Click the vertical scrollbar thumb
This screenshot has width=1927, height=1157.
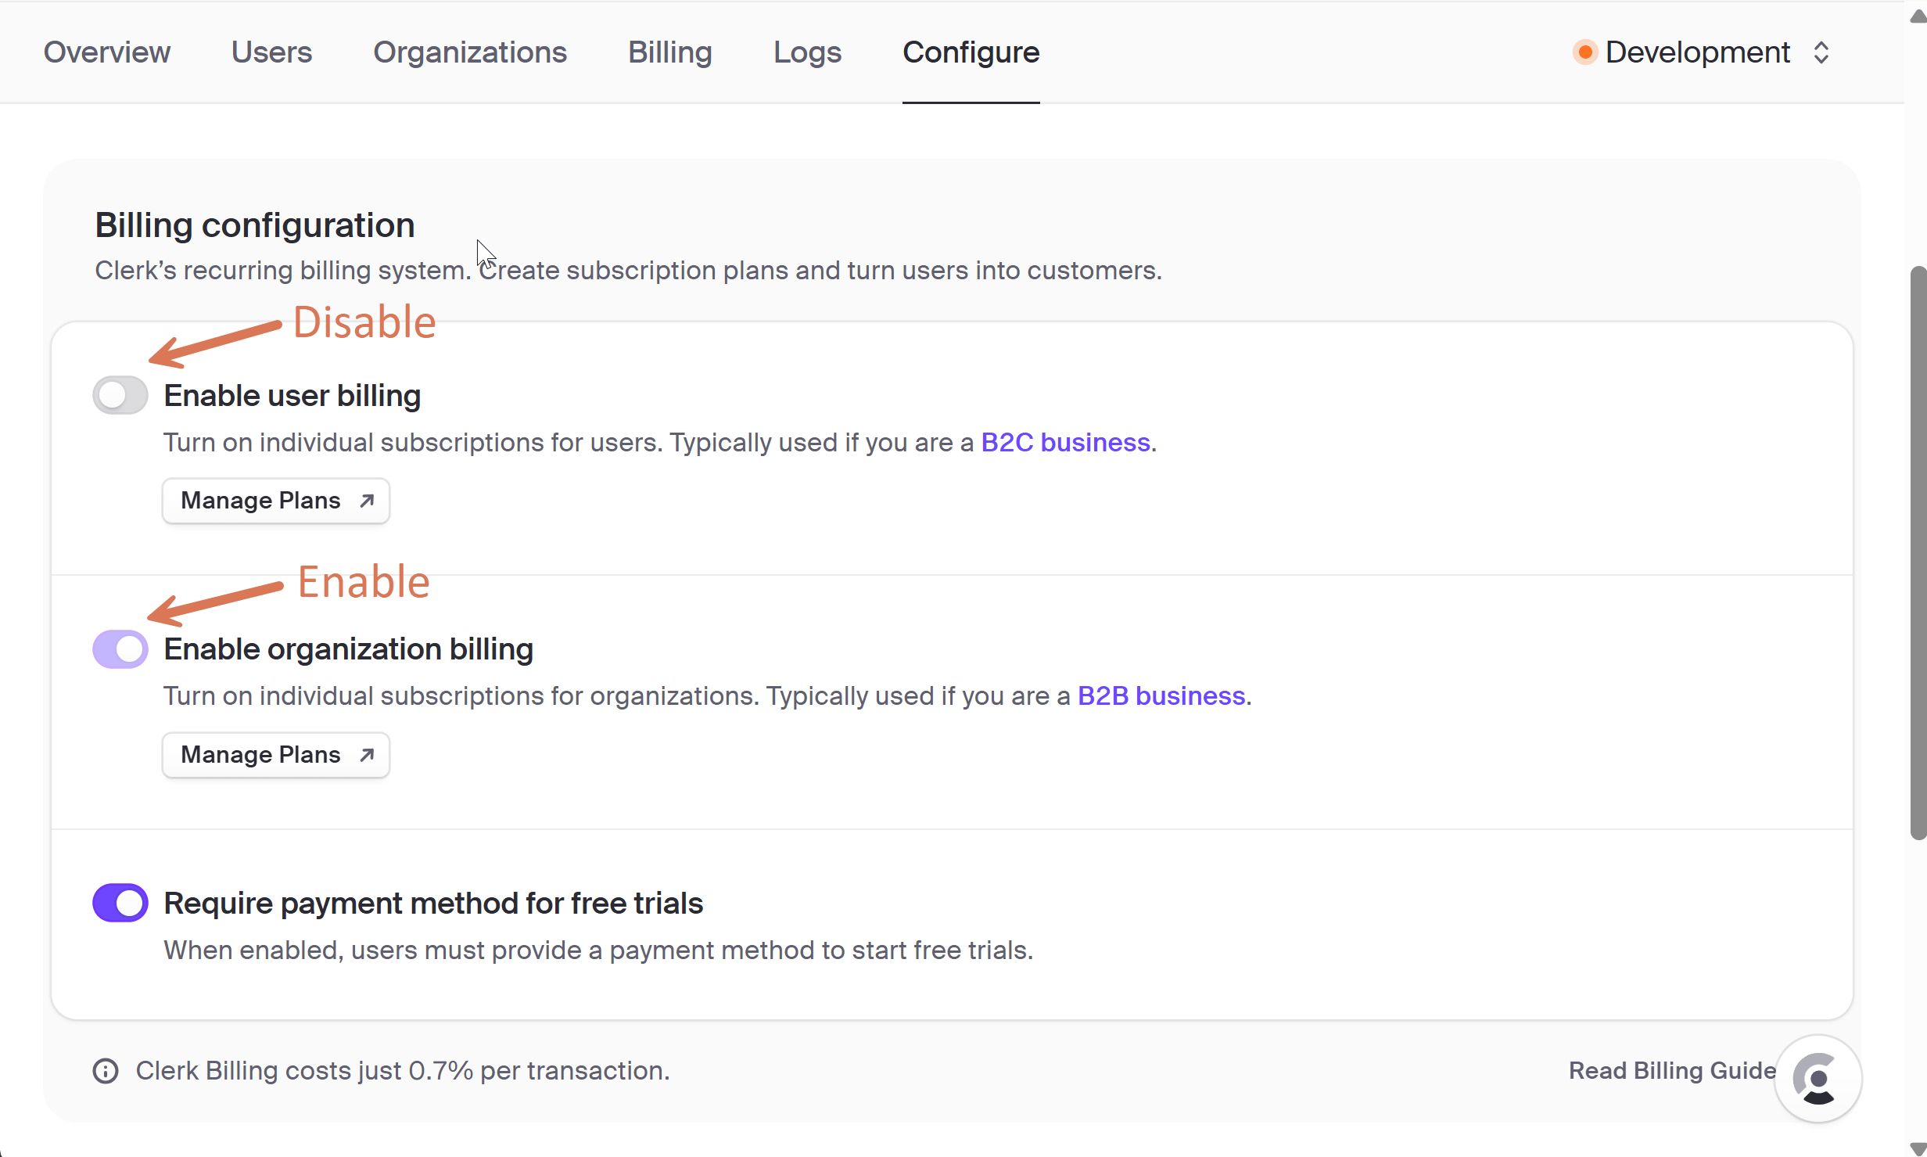(1918, 553)
